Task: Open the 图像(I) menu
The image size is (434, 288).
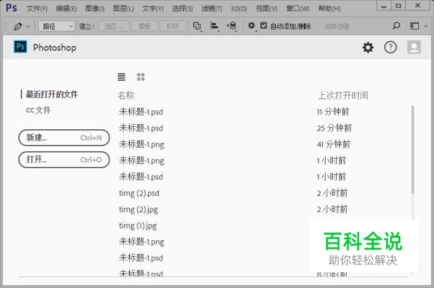Action: (95, 9)
